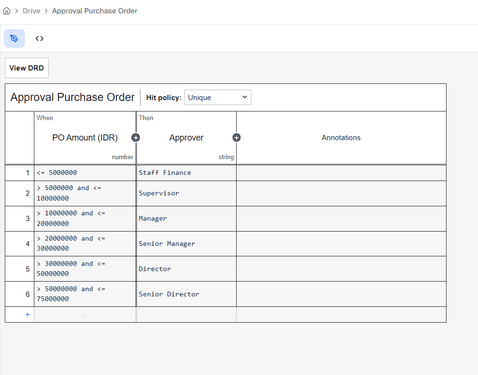Click the home icon in breadcrumb
The width and height of the screenshot is (478, 375).
(7, 10)
